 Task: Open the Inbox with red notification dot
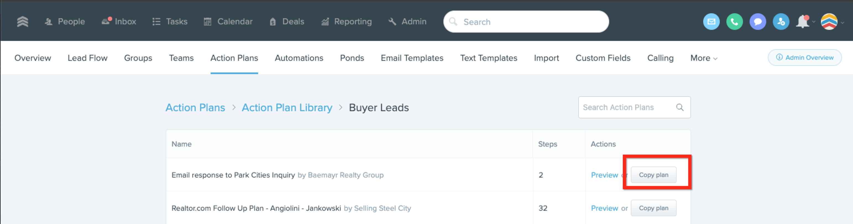pos(119,22)
